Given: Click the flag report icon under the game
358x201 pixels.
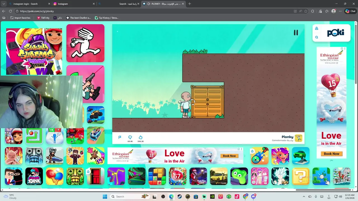Looking at the screenshot, I should coord(120,137).
